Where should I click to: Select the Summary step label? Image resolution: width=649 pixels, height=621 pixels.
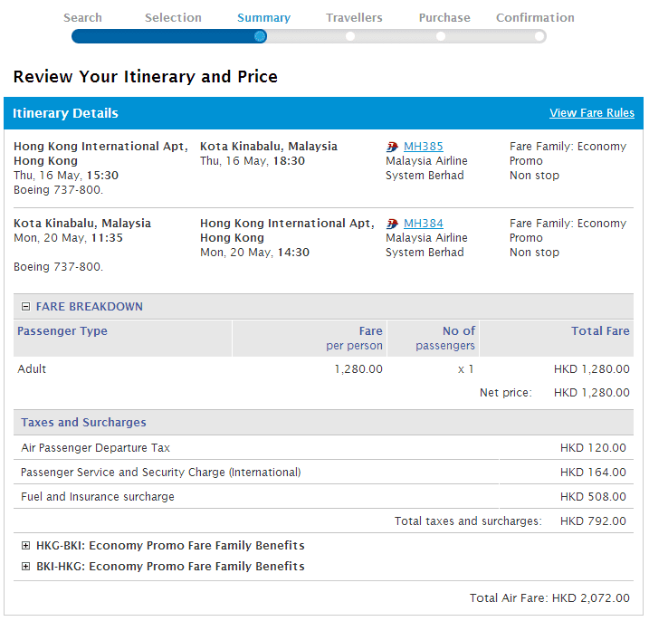click(x=263, y=17)
